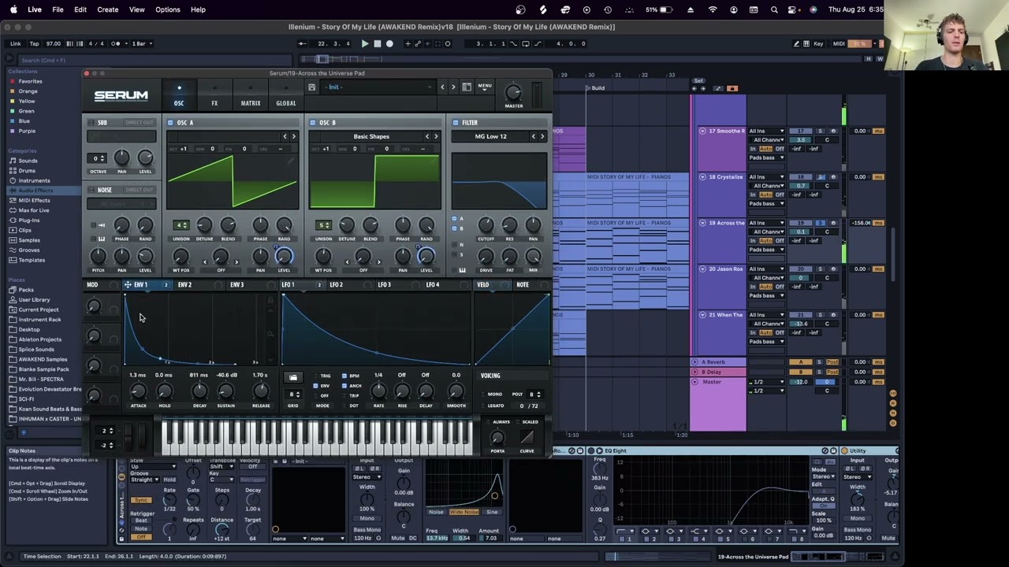
Task: Select previous OSC B wavetable arrow
Action: [x=427, y=136]
